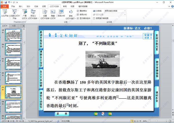Open the File (文件) tab
174x123 pixels.
(x=4, y=6)
